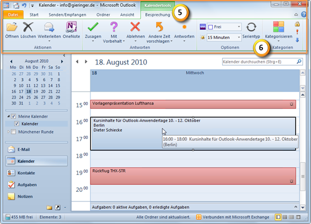Set recurrence with Serientyp
This screenshot has height=224, width=311.
tap(251, 30)
